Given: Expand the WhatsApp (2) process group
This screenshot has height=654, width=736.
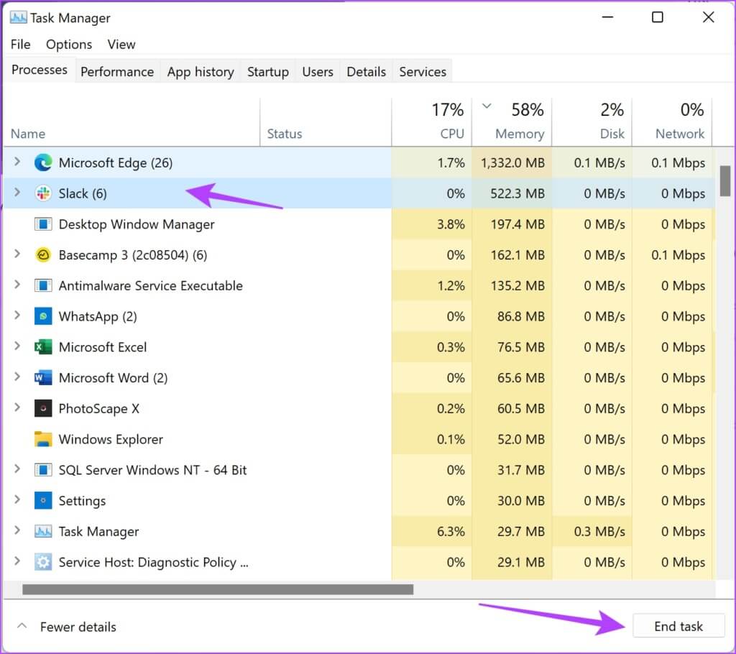Looking at the screenshot, I should click(17, 315).
